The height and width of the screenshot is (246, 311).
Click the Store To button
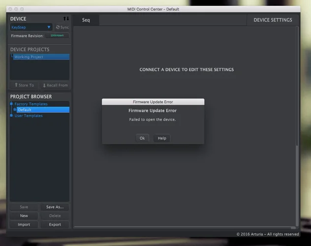pos(25,85)
